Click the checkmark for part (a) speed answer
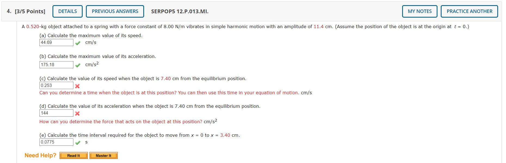 pyautogui.click(x=78, y=43)
